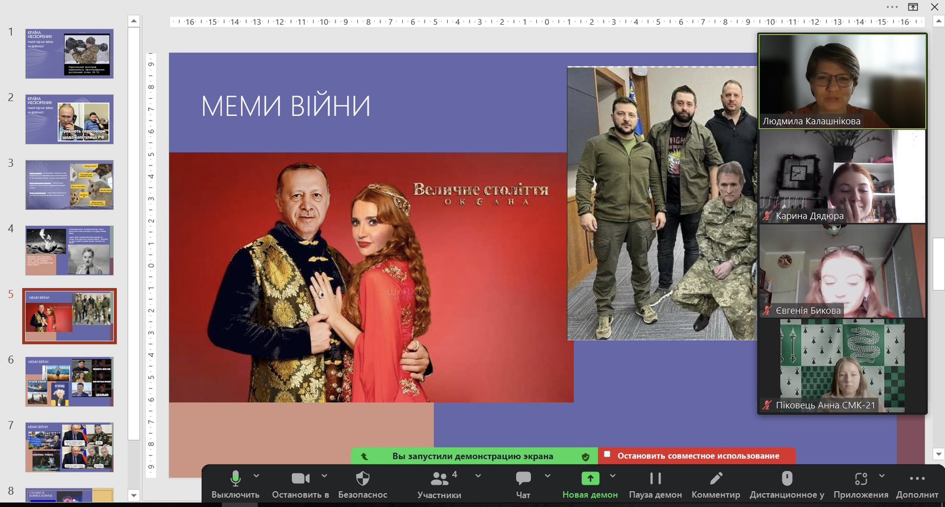The image size is (945, 507).
Task: Select the group photo image on slide
Action: 661,203
